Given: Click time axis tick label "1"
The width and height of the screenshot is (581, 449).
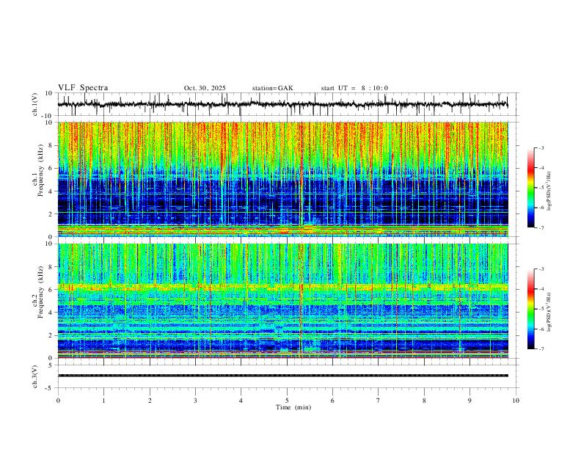Looking at the screenshot, I should [x=103, y=401].
